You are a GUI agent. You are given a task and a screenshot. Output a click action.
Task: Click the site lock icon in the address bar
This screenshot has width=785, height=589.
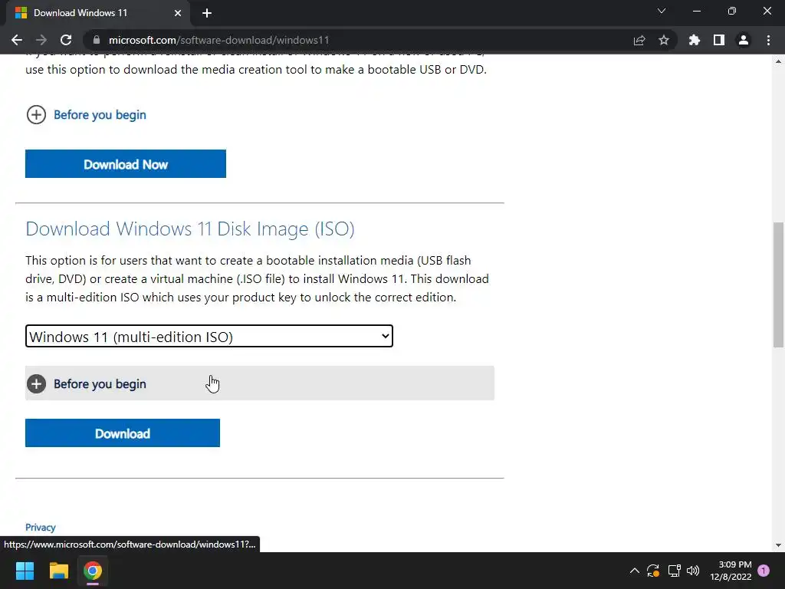coord(97,40)
